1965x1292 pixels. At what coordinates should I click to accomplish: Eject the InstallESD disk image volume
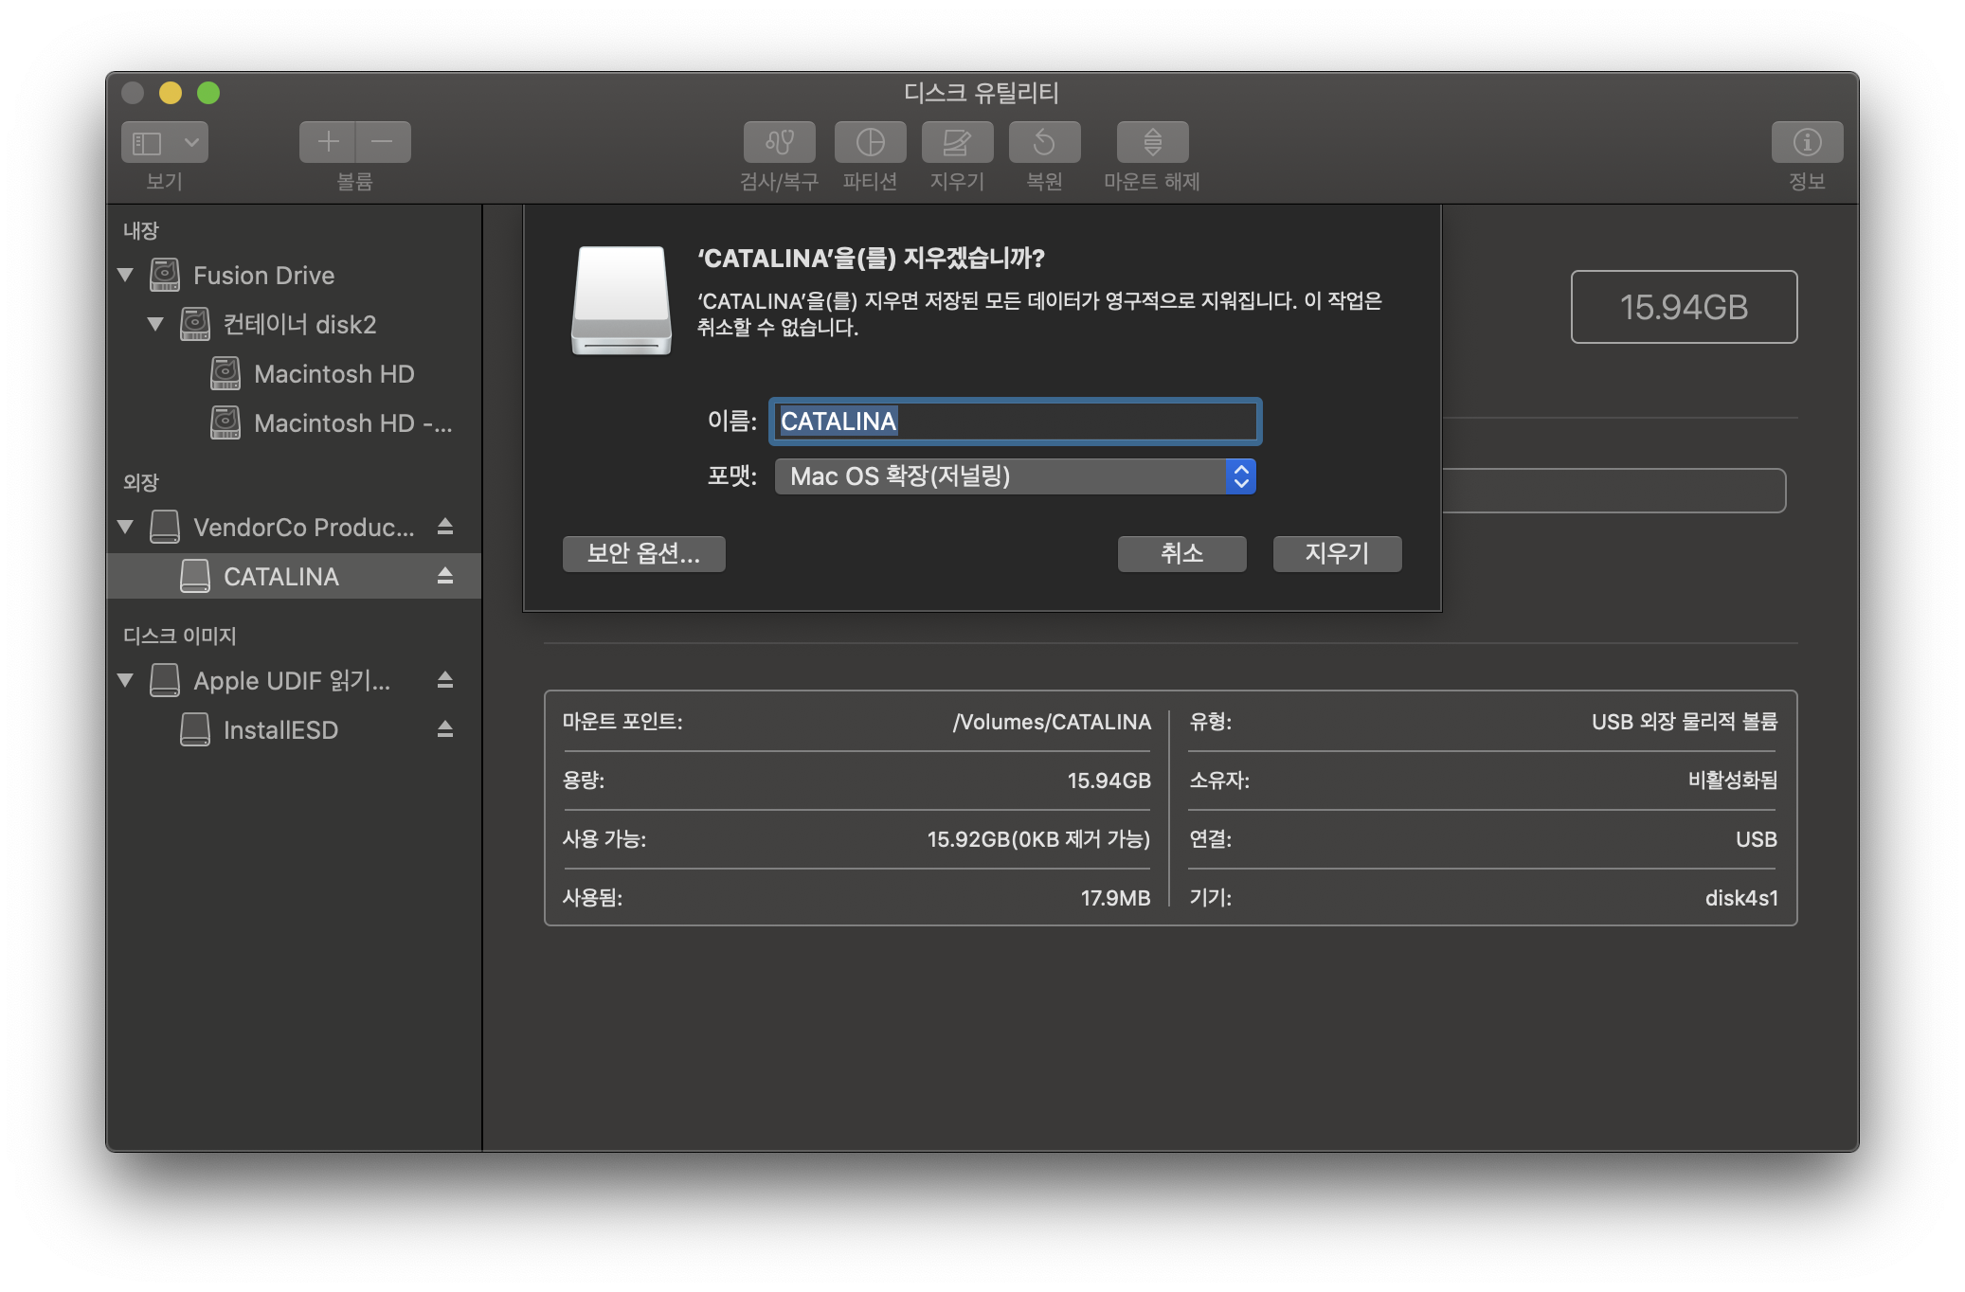(x=445, y=729)
